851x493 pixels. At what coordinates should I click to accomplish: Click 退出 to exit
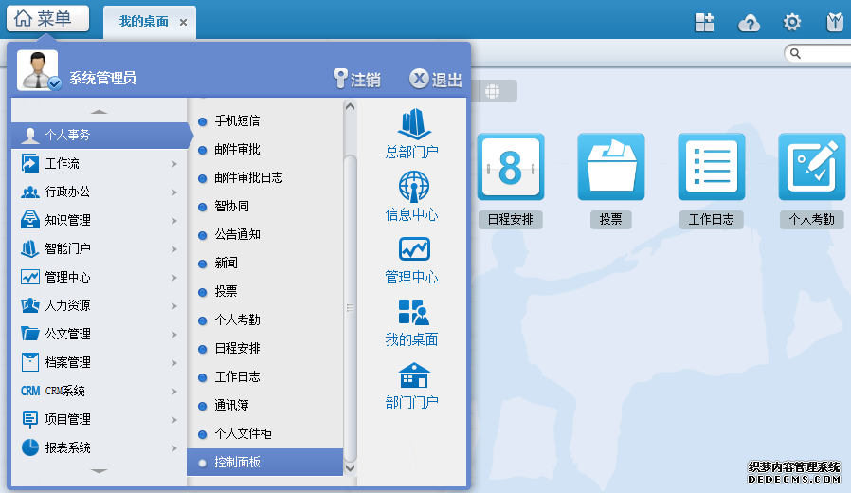[x=436, y=80]
